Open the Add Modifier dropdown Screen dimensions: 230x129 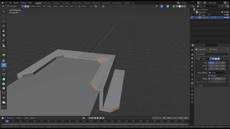click(212, 54)
